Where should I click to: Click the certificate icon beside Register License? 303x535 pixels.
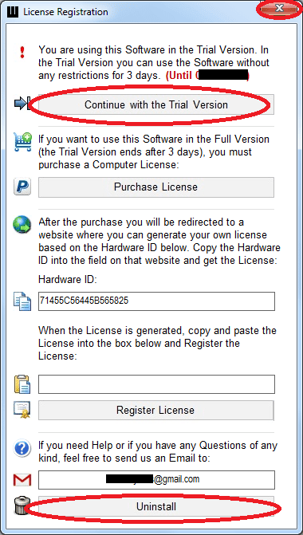pyautogui.click(x=22, y=410)
